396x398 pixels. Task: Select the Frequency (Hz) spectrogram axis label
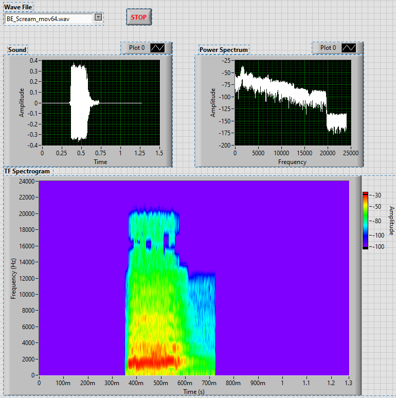[13, 278]
